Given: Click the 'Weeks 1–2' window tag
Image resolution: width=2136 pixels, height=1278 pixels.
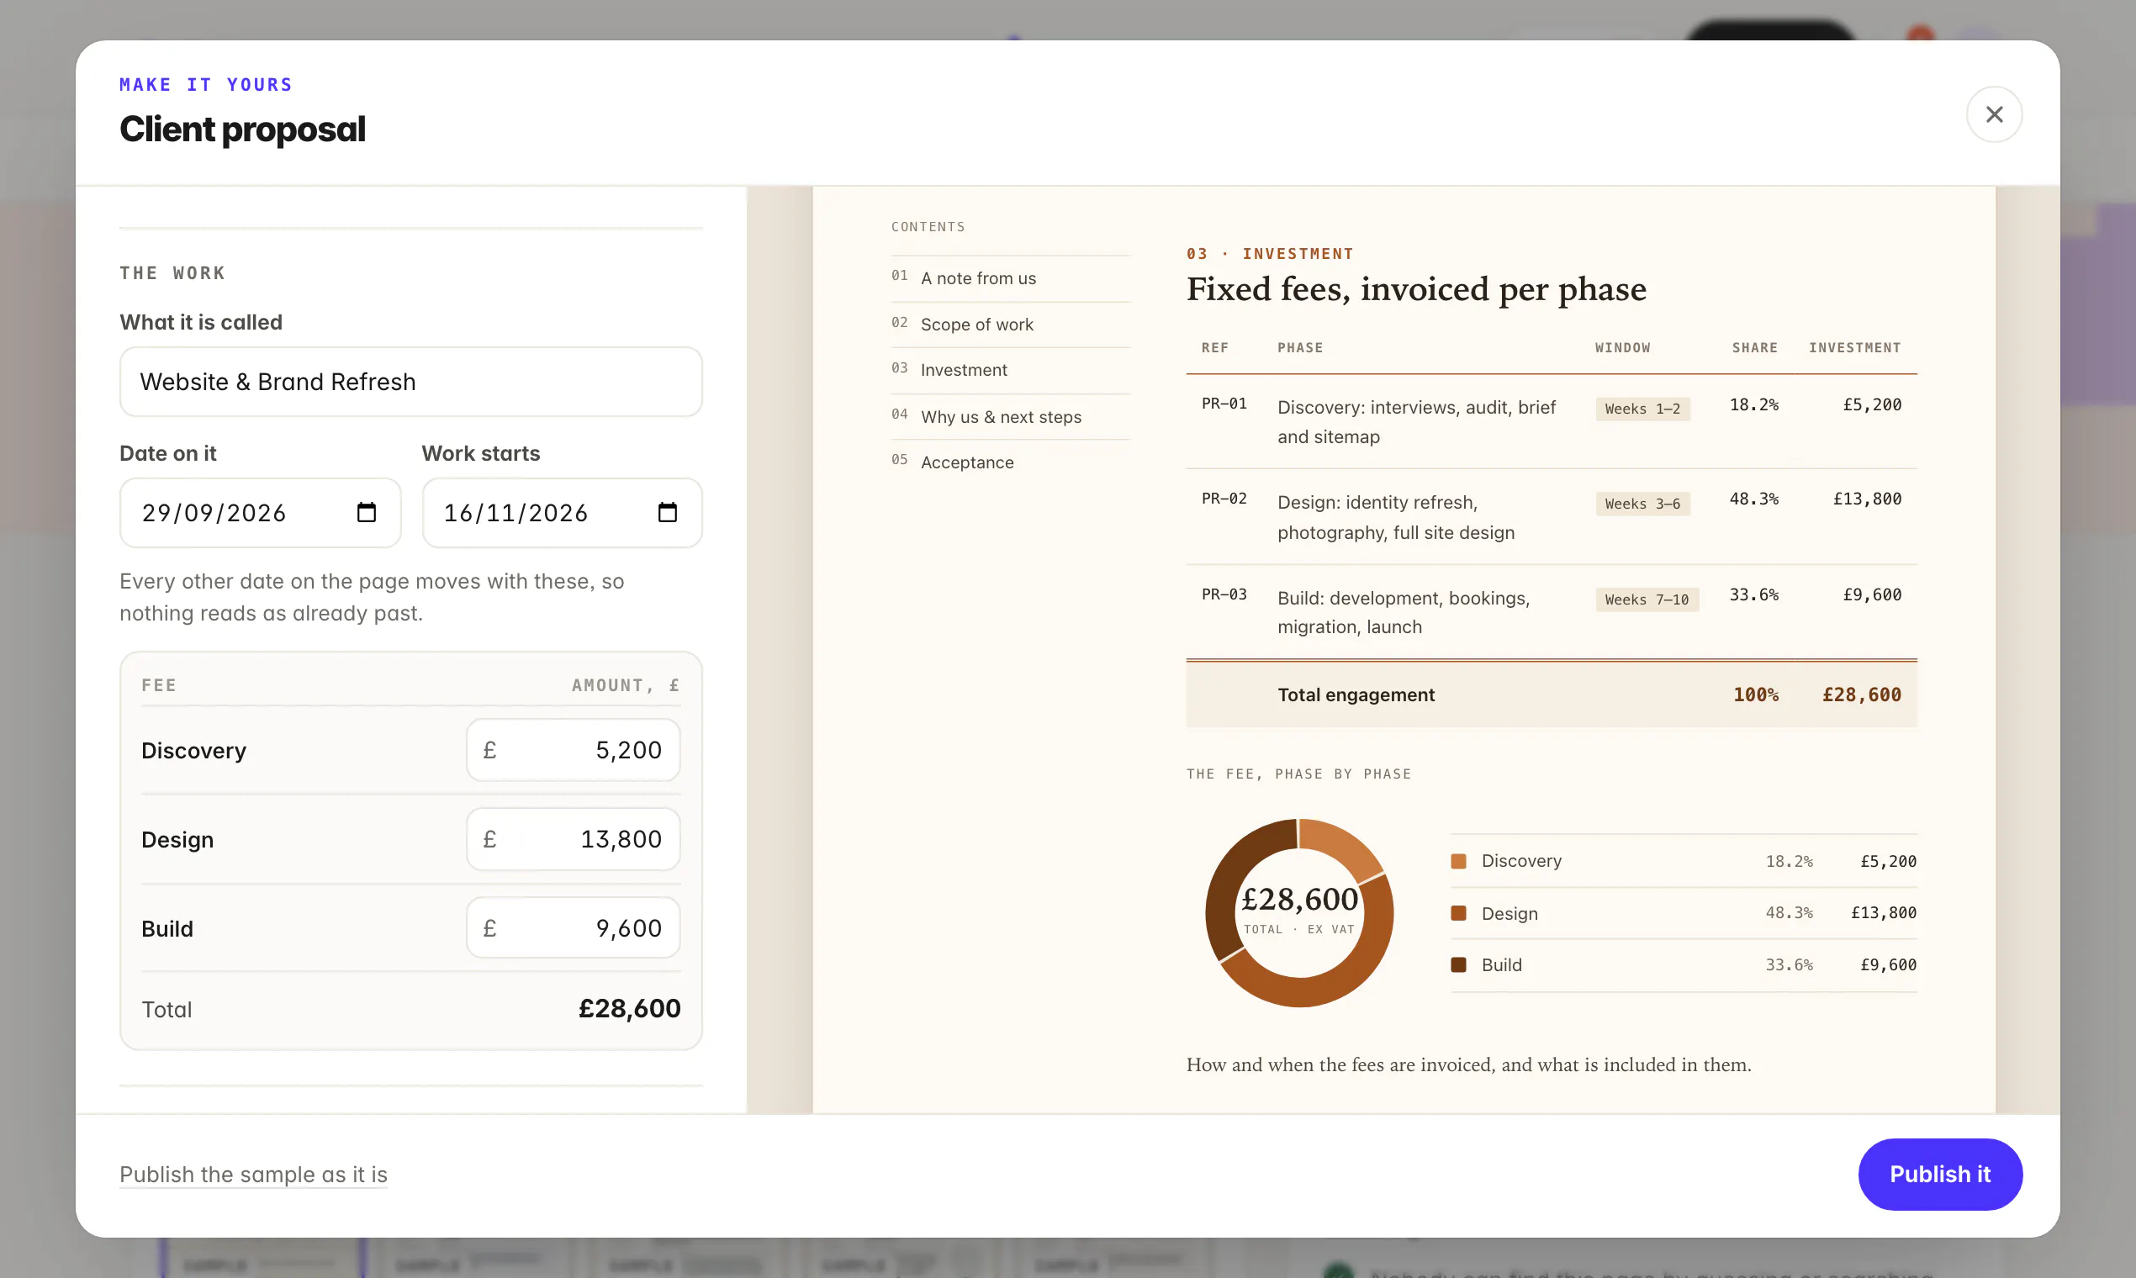Looking at the screenshot, I should [1642, 409].
